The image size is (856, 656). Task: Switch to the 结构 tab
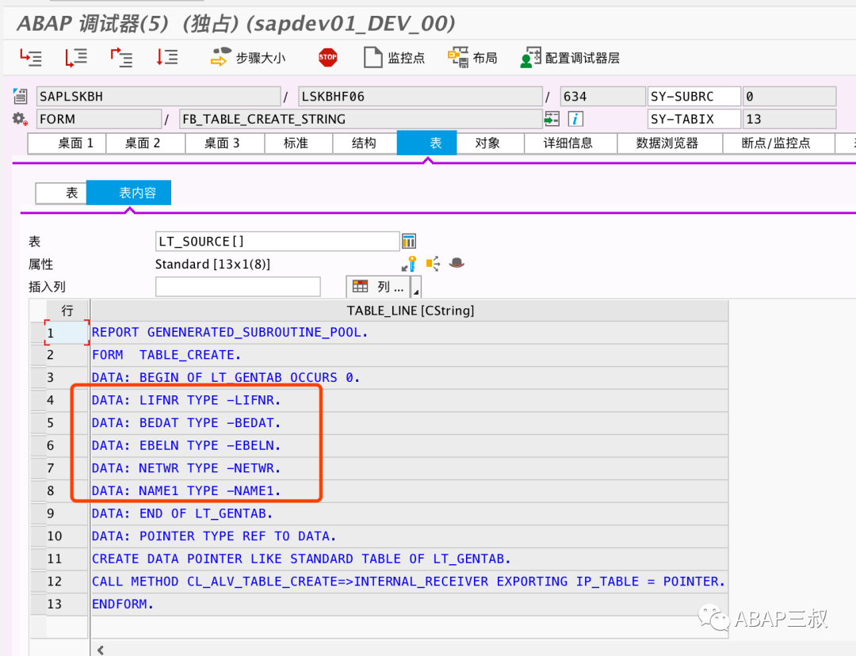tap(365, 143)
